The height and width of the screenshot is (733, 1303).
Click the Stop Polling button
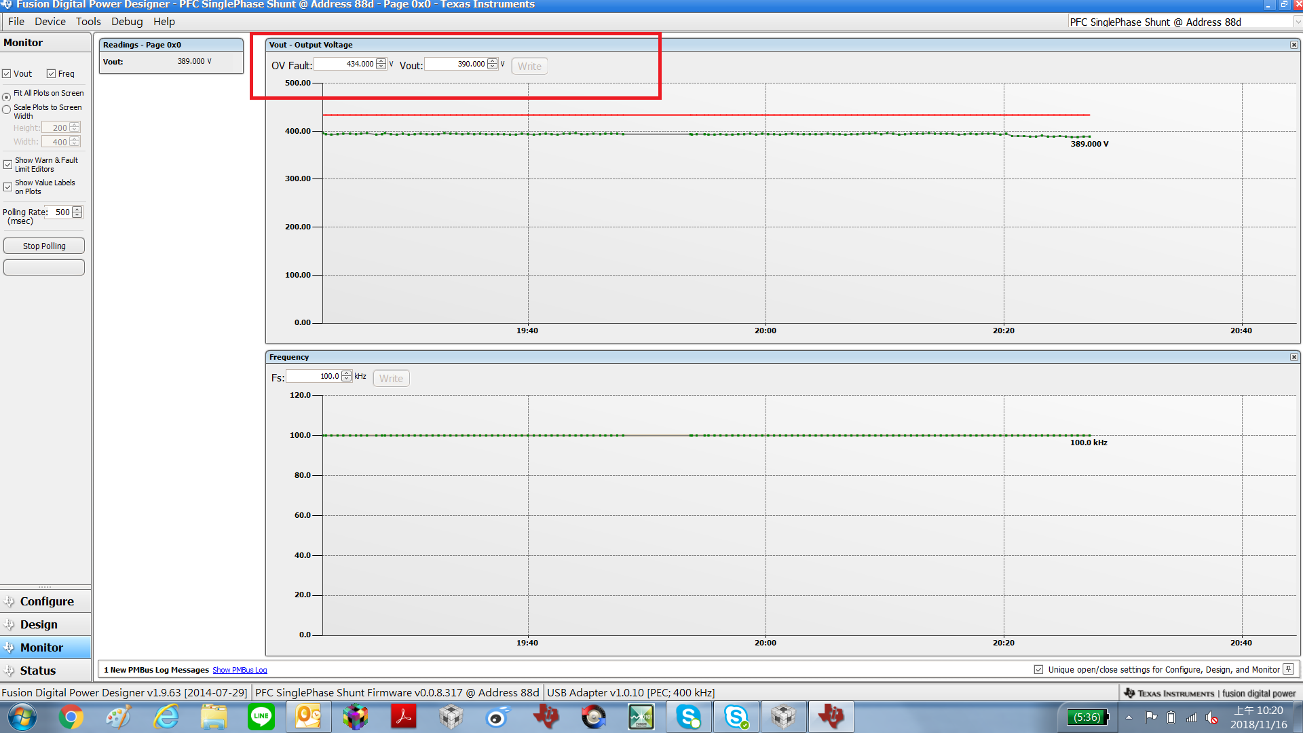tap(44, 246)
